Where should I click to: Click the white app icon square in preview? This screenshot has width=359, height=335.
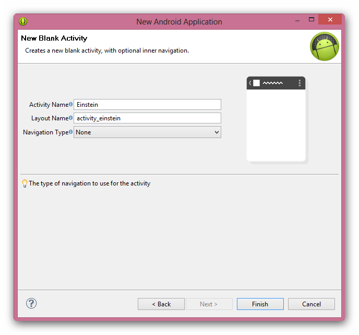pos(256,83)
